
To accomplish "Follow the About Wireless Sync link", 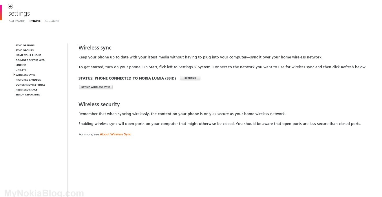I will click(x=116, y=134).
